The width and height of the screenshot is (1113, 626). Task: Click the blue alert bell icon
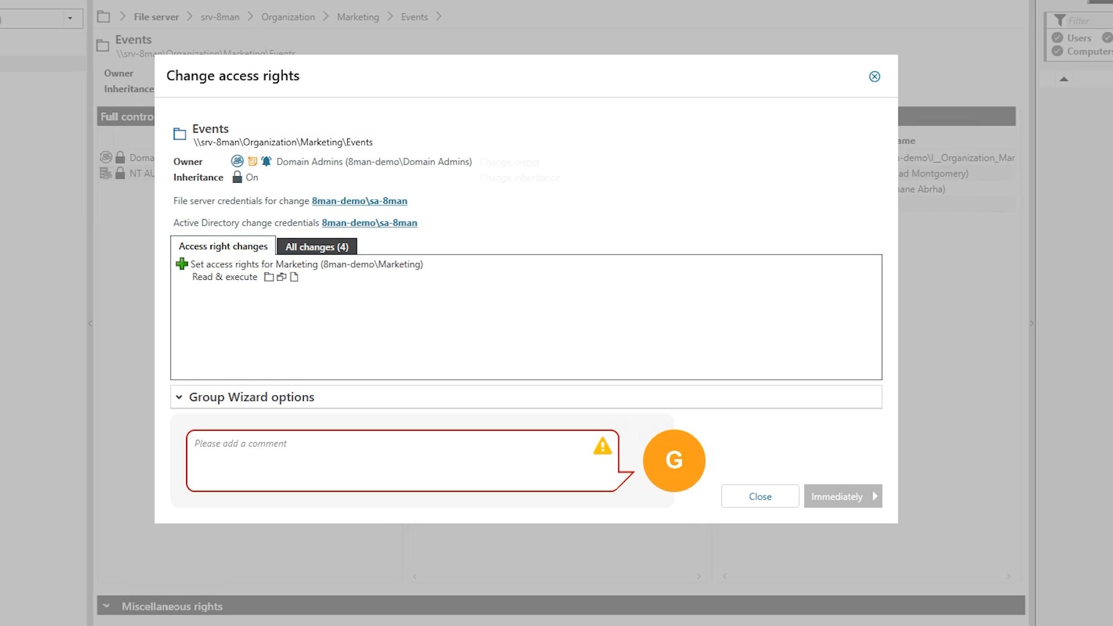click(x=266, y=161)
